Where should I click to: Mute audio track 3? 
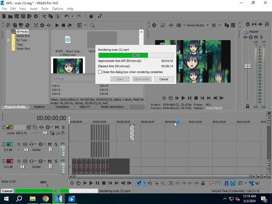coord(50,161)
